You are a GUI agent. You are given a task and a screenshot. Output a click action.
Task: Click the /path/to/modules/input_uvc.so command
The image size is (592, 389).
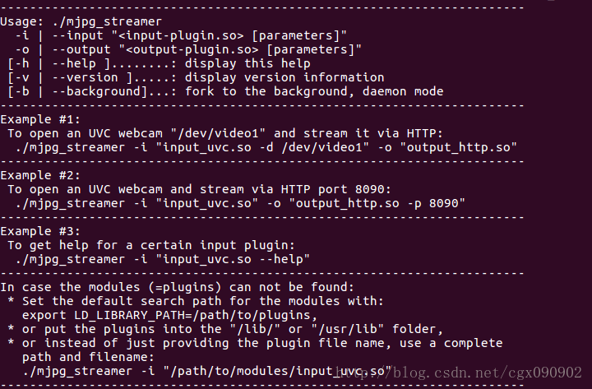pos(206,372)
